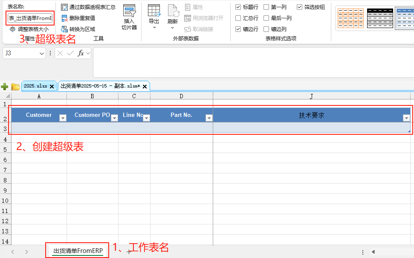This screenshot has width=414, height=258.
Task: Toggle the Filter Button (筛选按钮) checkbox
Action: pos(299,7)
